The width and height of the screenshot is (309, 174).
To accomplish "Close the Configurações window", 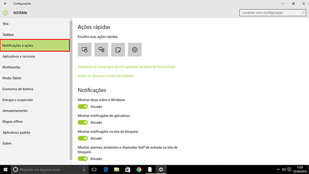I will point(304,3).
